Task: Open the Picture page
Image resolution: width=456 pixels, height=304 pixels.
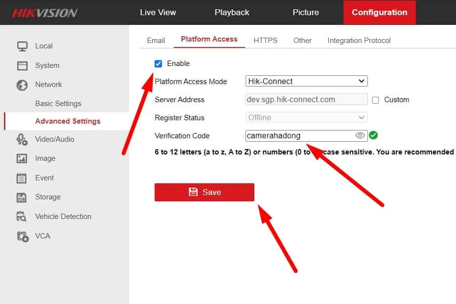Action: 306,13
